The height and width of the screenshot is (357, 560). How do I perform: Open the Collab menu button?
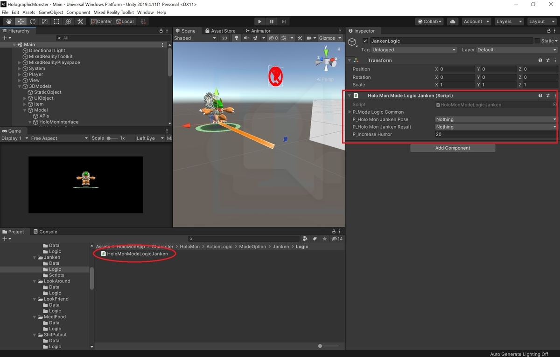coord(429,21)
